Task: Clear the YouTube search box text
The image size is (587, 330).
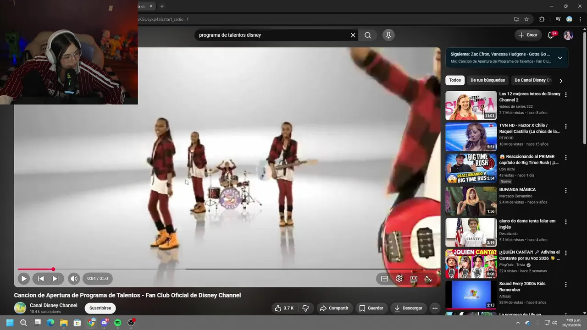Action: coord(353,35)
